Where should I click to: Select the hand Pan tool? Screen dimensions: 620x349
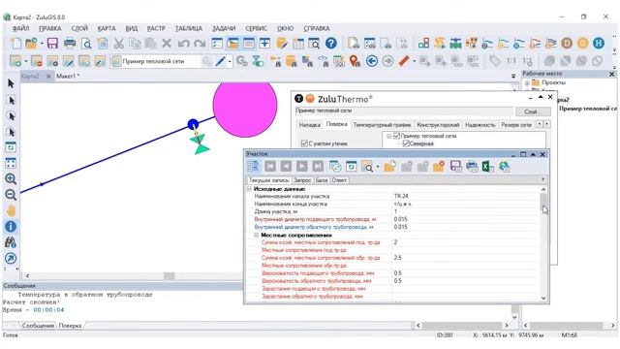11,210
